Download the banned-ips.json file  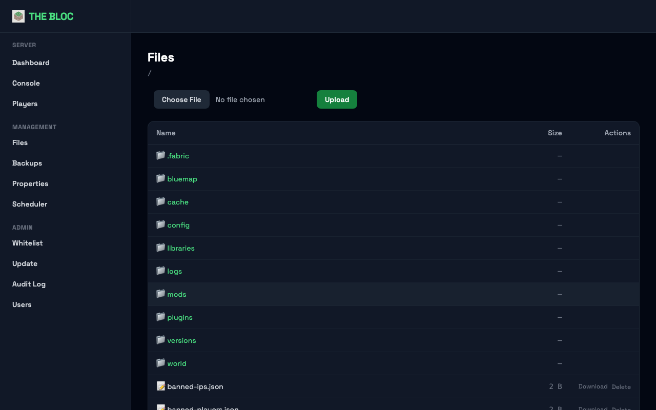pyautogui.click(x=593, y=386)
